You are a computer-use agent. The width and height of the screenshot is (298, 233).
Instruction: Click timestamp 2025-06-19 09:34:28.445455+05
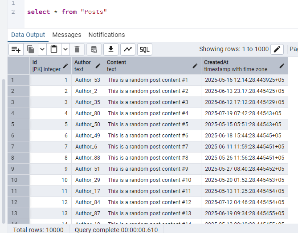click(245, 213)
